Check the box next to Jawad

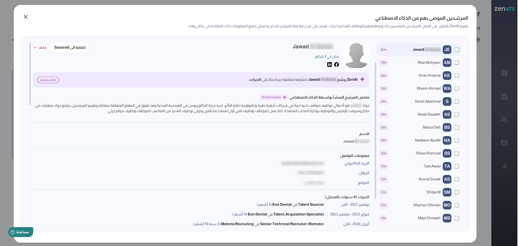pos(457,50)
